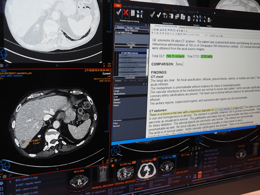Click the first checkmark in Workflow Options
This screenshot has width=260, height=195.
(x=153, y=14)
